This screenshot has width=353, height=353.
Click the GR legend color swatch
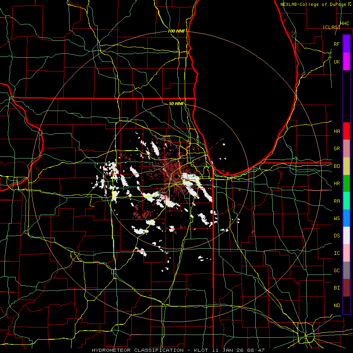(346, 149)
